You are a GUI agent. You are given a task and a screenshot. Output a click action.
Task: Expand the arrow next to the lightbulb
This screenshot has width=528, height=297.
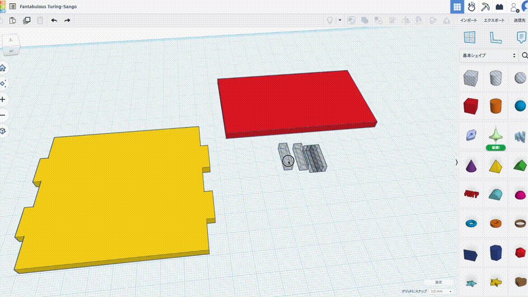pos(340,20)
